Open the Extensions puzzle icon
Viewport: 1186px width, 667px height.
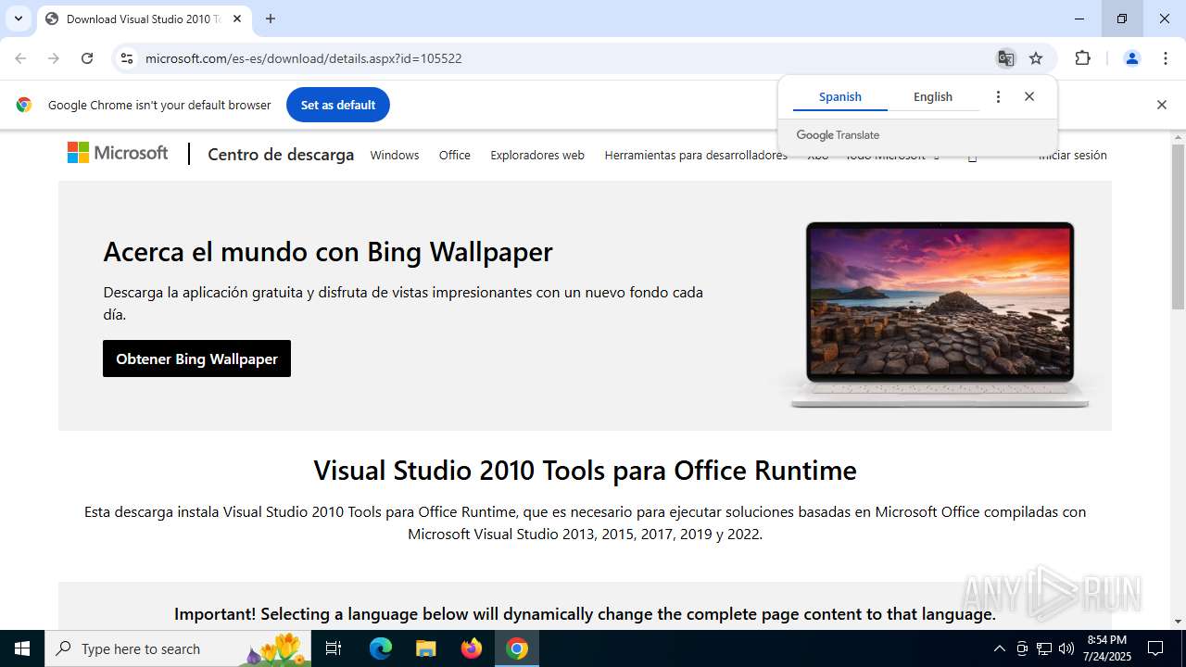(1082, 58)
